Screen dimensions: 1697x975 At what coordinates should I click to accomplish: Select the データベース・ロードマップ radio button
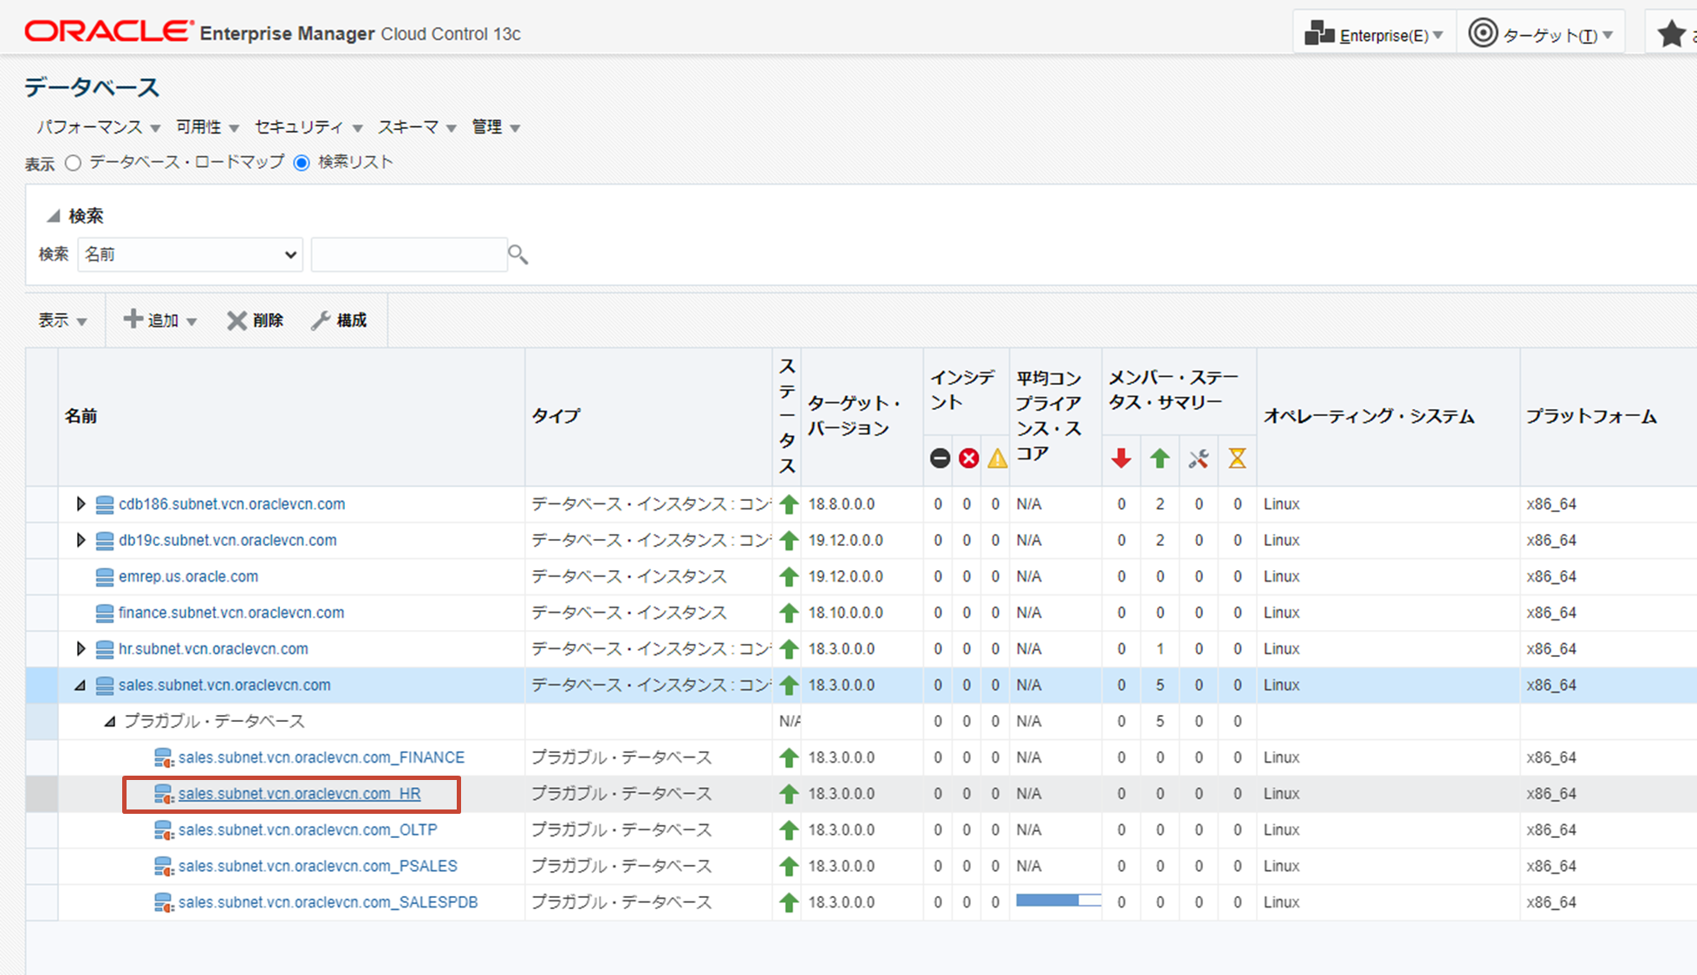[x=73, y=162]
